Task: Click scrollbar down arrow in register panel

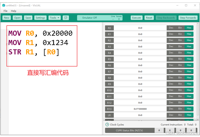Action: 198,120
